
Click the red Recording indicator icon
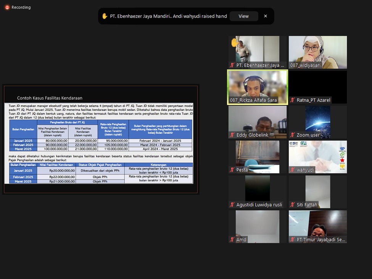pyautogui.click(x=7, y=7)
